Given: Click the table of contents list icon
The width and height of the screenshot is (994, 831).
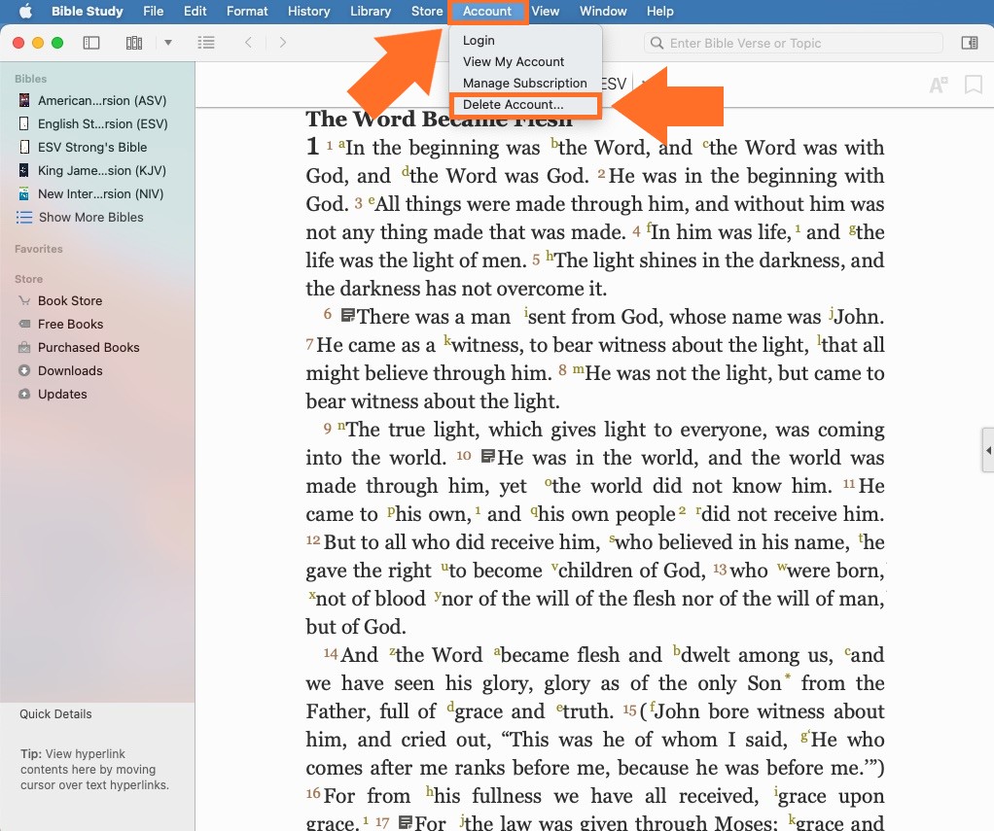Looking at the screenshot, I should 205,43.
